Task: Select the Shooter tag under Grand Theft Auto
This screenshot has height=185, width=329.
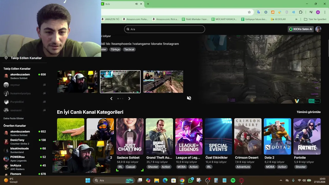Action: [153, 167]
